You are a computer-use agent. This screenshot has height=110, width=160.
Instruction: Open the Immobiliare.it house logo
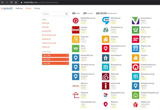tap(106, 58)
